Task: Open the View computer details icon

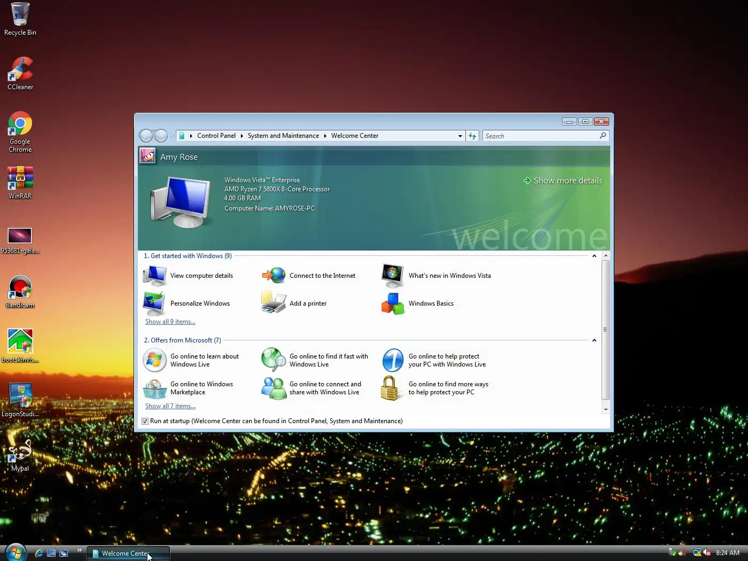Action: click(155, 276)
